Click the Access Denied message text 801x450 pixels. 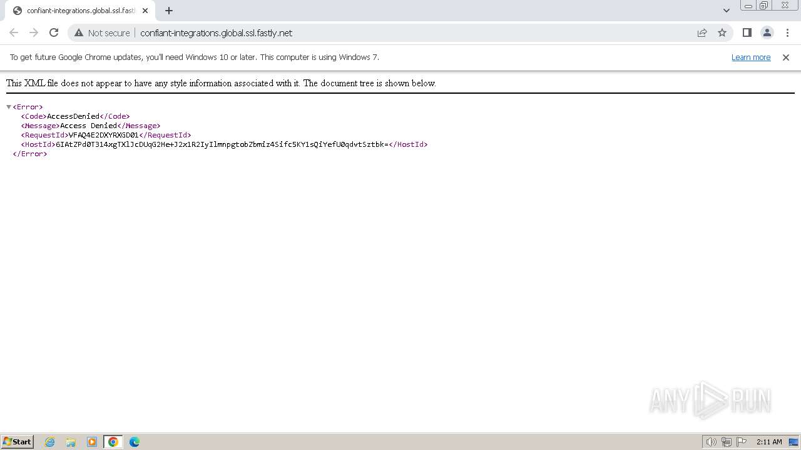click(89, 126)
